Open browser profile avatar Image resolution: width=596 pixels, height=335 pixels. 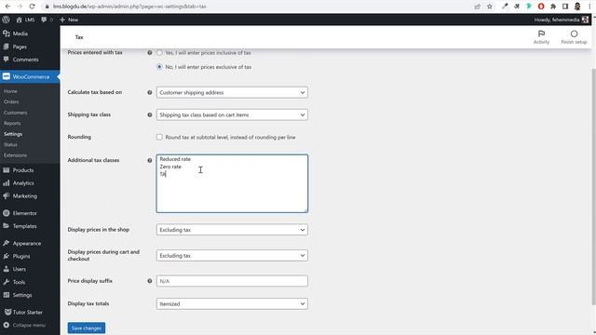[577, 7]
